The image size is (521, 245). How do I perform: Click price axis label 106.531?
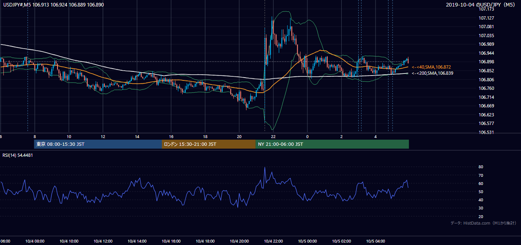coord(486,132)
